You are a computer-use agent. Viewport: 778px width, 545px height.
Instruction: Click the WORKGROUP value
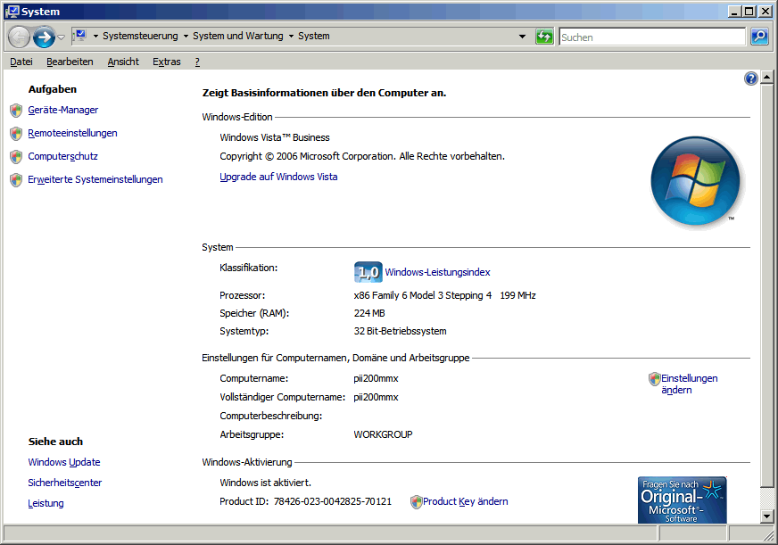point(383,434)
